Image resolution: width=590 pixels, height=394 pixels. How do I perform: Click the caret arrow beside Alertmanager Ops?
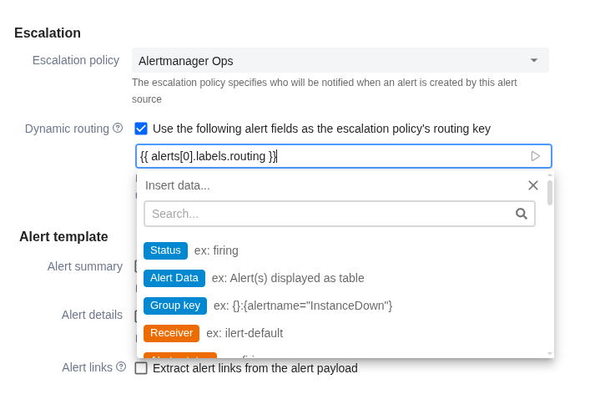(533, 61)
